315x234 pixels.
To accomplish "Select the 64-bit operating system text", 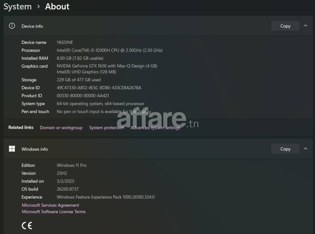I will point(100,104).
